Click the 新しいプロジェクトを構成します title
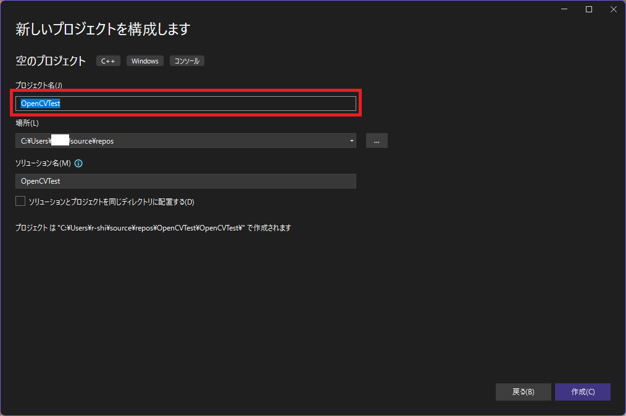The width and height of the screenshot is (626, 416). tap(102, 29)
